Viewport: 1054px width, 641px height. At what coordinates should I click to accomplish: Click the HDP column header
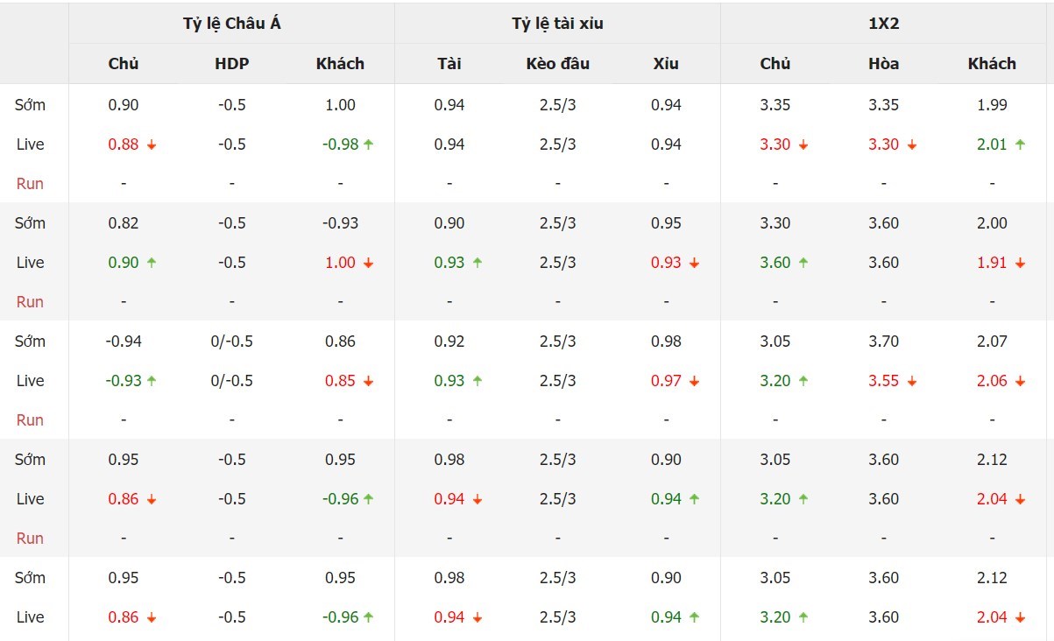click(x=231, y=63)
